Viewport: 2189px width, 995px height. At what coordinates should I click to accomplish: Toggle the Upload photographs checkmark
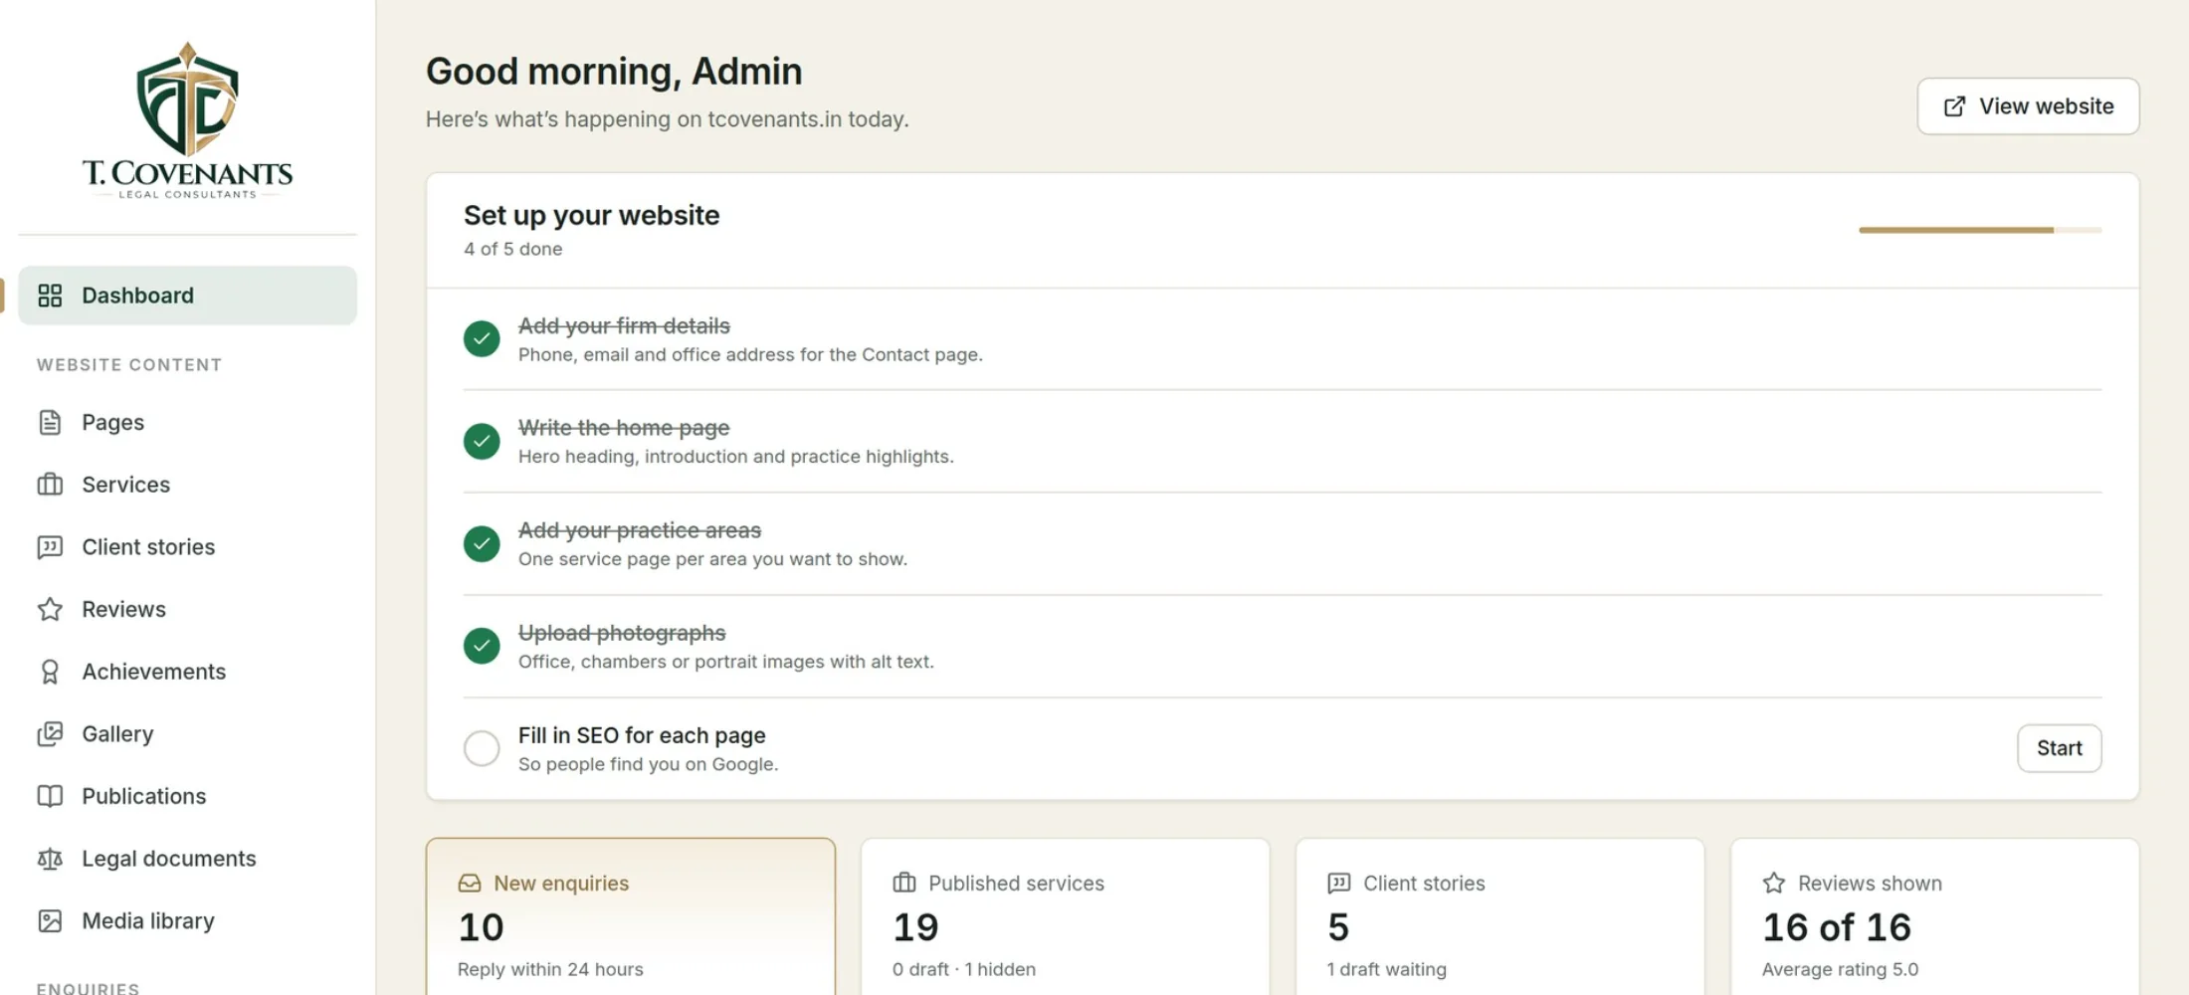(482, 646)
